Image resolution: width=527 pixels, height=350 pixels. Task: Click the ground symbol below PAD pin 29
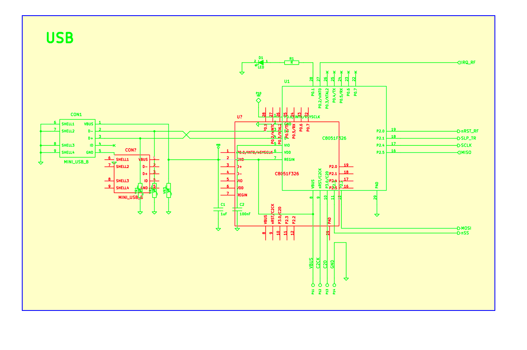click(376, 214)
